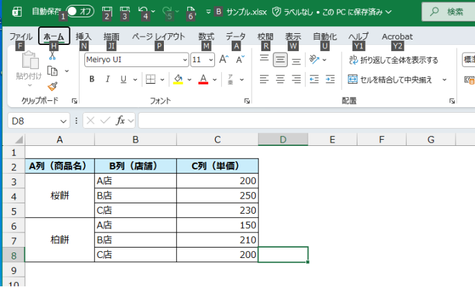Toggle middle vertical alignment button

point(280,60)
